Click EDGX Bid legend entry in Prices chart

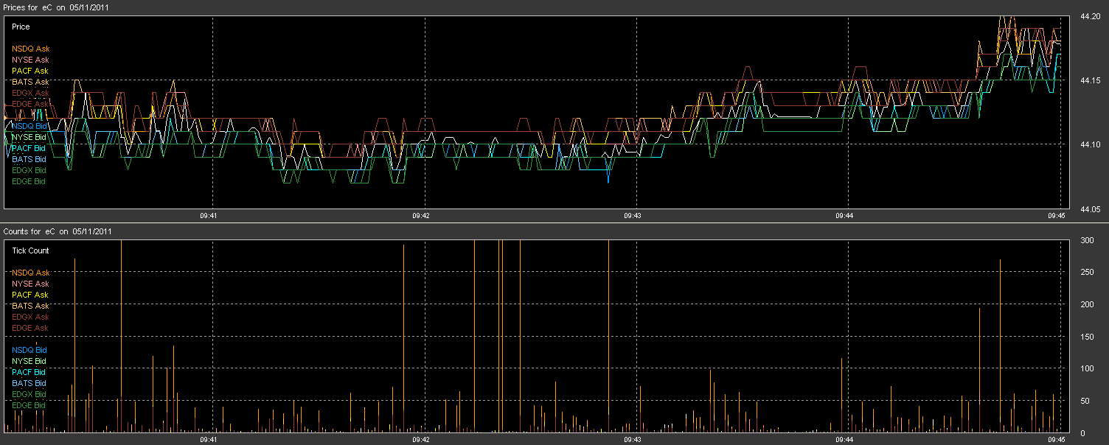29,170
